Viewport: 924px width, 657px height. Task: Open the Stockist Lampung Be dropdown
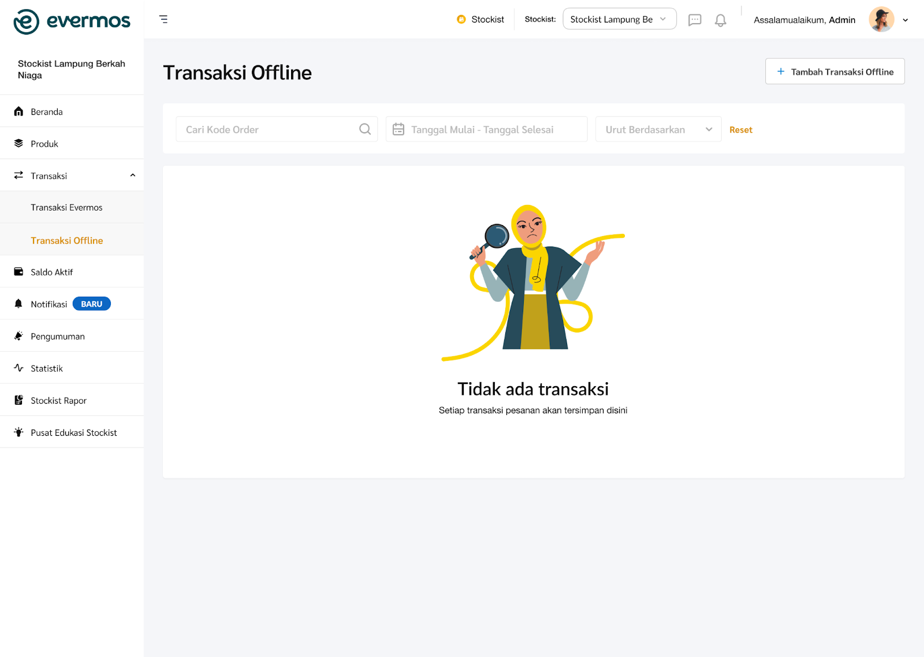[x=619, y=19]
